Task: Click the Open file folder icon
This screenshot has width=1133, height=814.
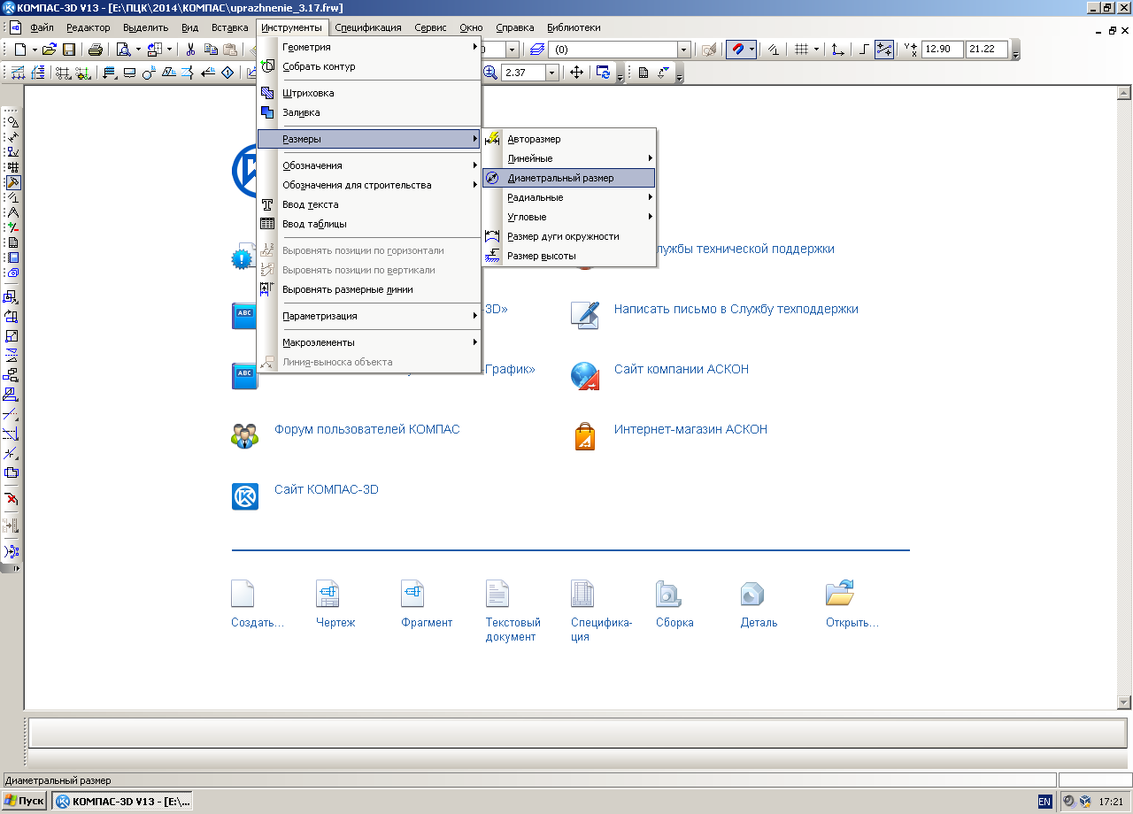Action: (x=50, y=50)
